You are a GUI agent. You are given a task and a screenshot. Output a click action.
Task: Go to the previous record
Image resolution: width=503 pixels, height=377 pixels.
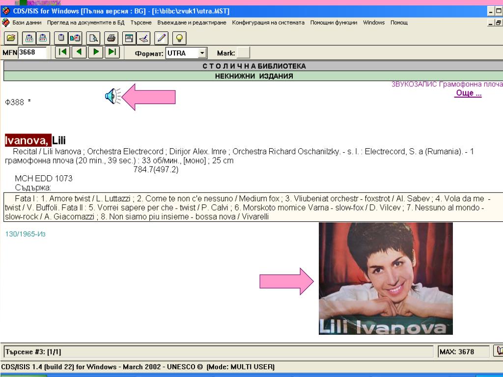79,52
